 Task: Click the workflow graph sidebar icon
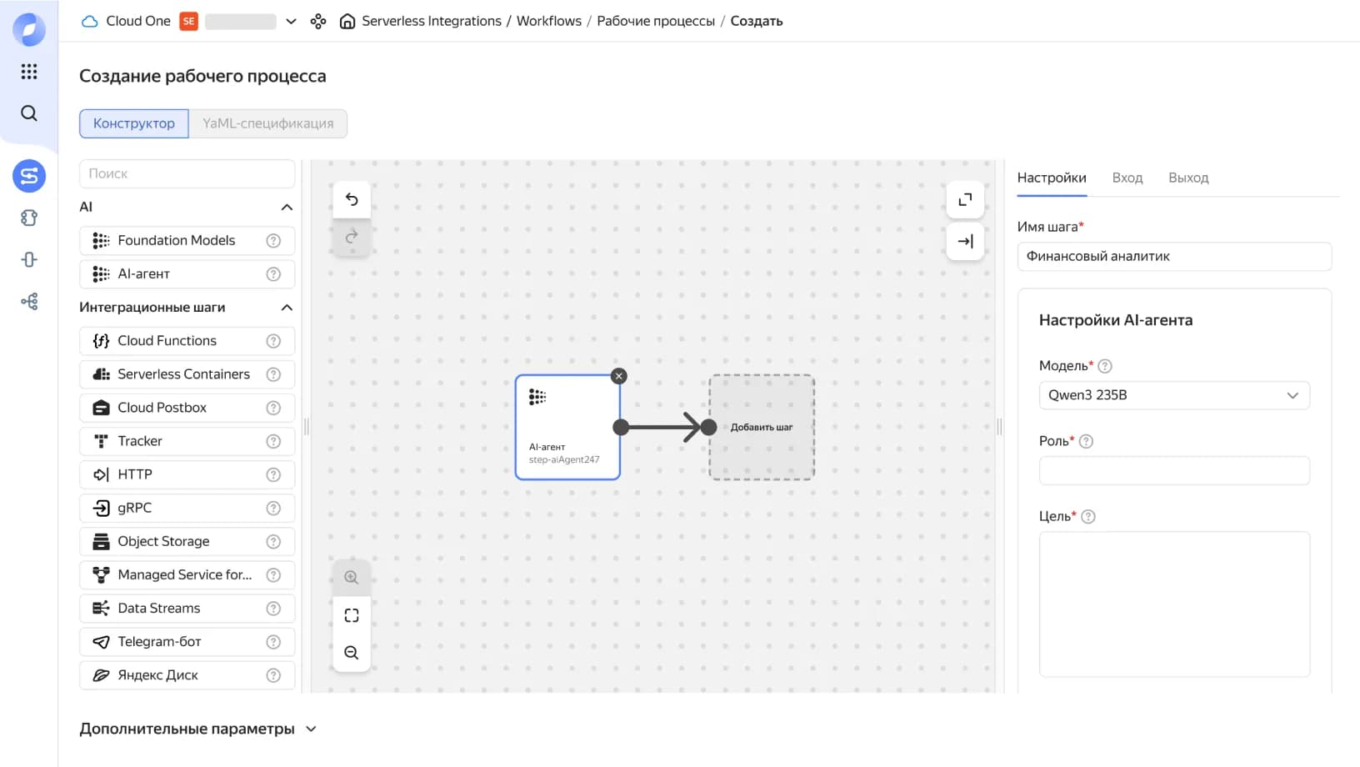click(x=29, y=301)
